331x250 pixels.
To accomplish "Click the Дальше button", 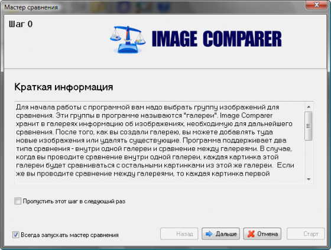I will coord(220,233).
